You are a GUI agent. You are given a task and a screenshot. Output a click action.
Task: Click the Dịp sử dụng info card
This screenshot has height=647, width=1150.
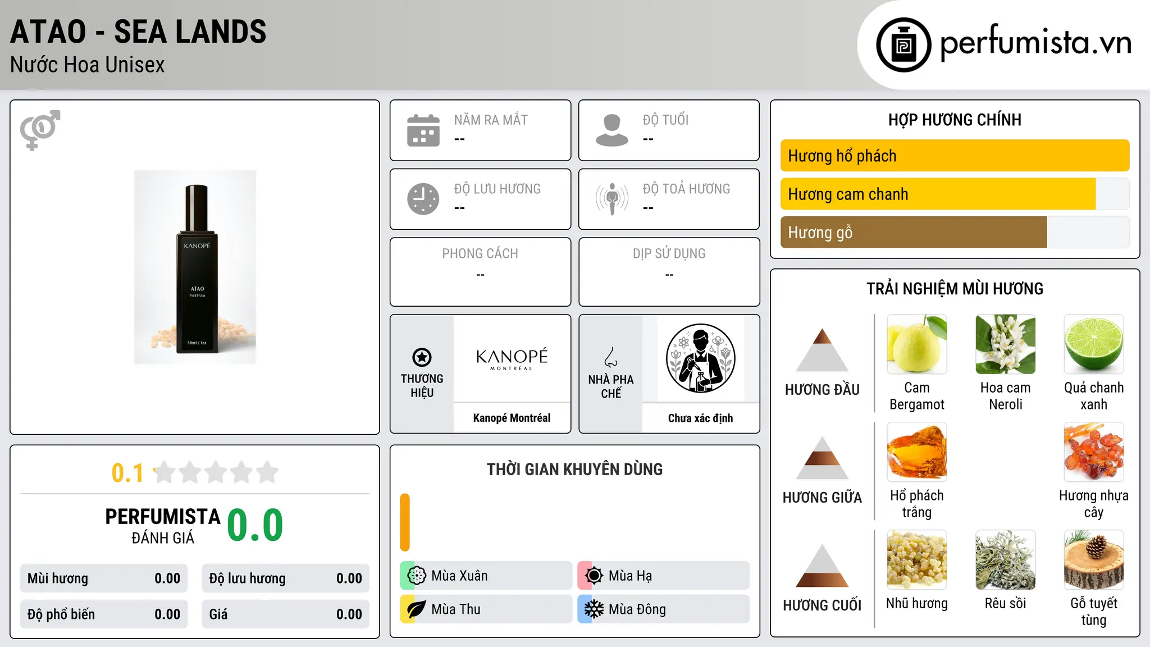(669, 272)
